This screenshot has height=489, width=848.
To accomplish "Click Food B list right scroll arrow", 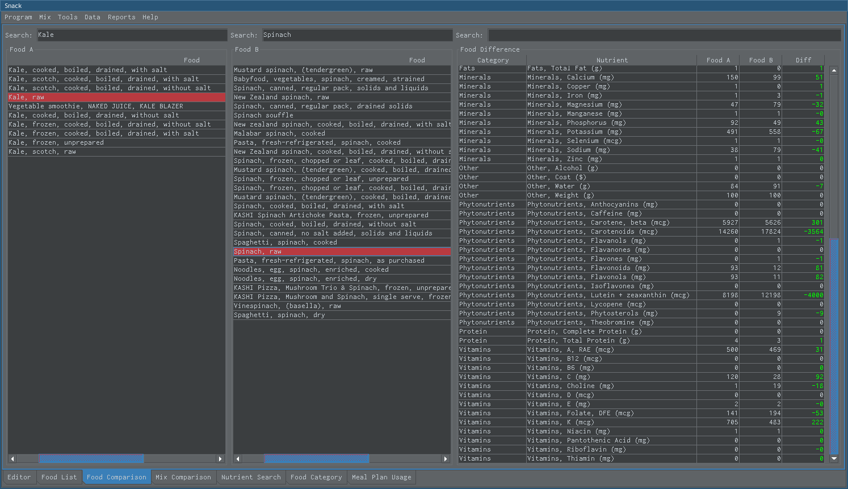I will coord(446,458).
